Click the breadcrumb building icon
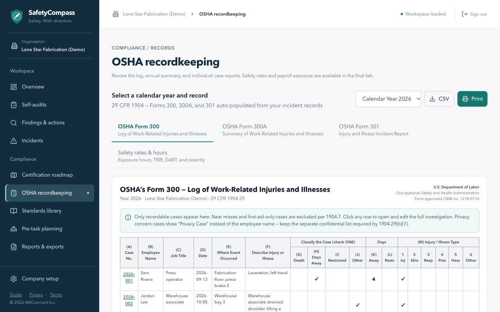Image resolution: width=500 pixels, height=312 pixels. pos(116,14)
